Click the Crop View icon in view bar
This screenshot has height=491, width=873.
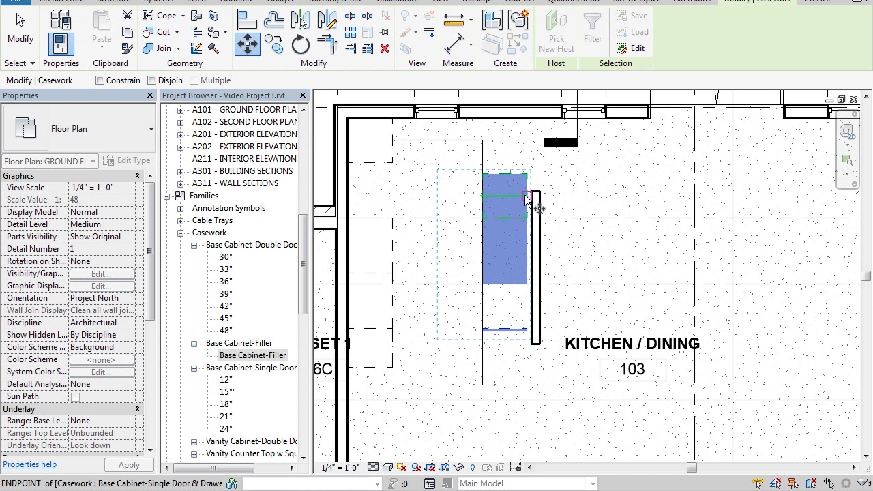point(430,467)
